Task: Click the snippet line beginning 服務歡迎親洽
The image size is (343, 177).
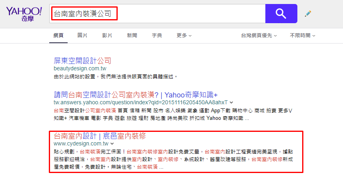Action: [173, 159]
